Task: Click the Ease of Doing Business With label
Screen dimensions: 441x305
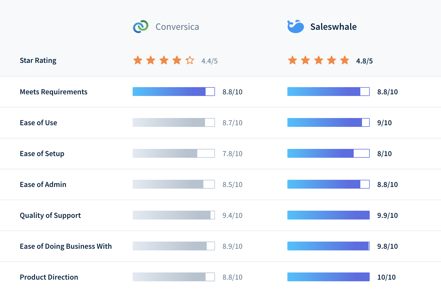Action: click(x=66, y=246)
